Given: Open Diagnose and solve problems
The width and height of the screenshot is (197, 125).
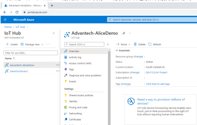Looking at the screenshot, I should tap(85, 75).
